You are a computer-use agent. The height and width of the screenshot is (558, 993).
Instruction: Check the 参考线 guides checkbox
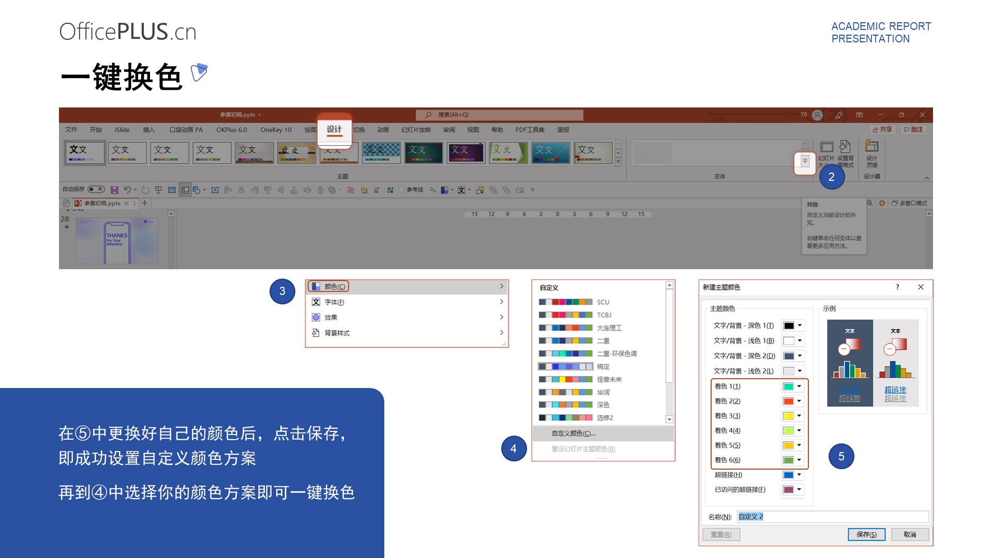pyautogui.click(x=401, y=190)
